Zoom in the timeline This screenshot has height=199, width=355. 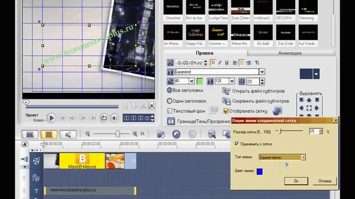(x=135, y=134)
